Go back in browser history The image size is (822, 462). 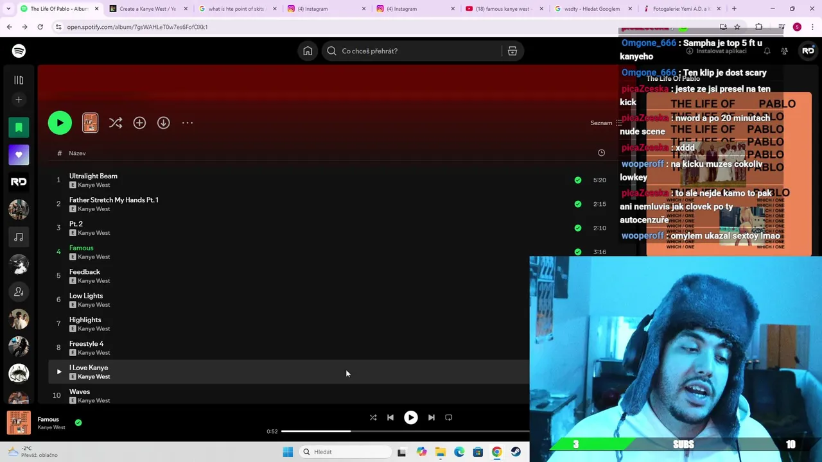pyautogui.click(x=9, y=27)
